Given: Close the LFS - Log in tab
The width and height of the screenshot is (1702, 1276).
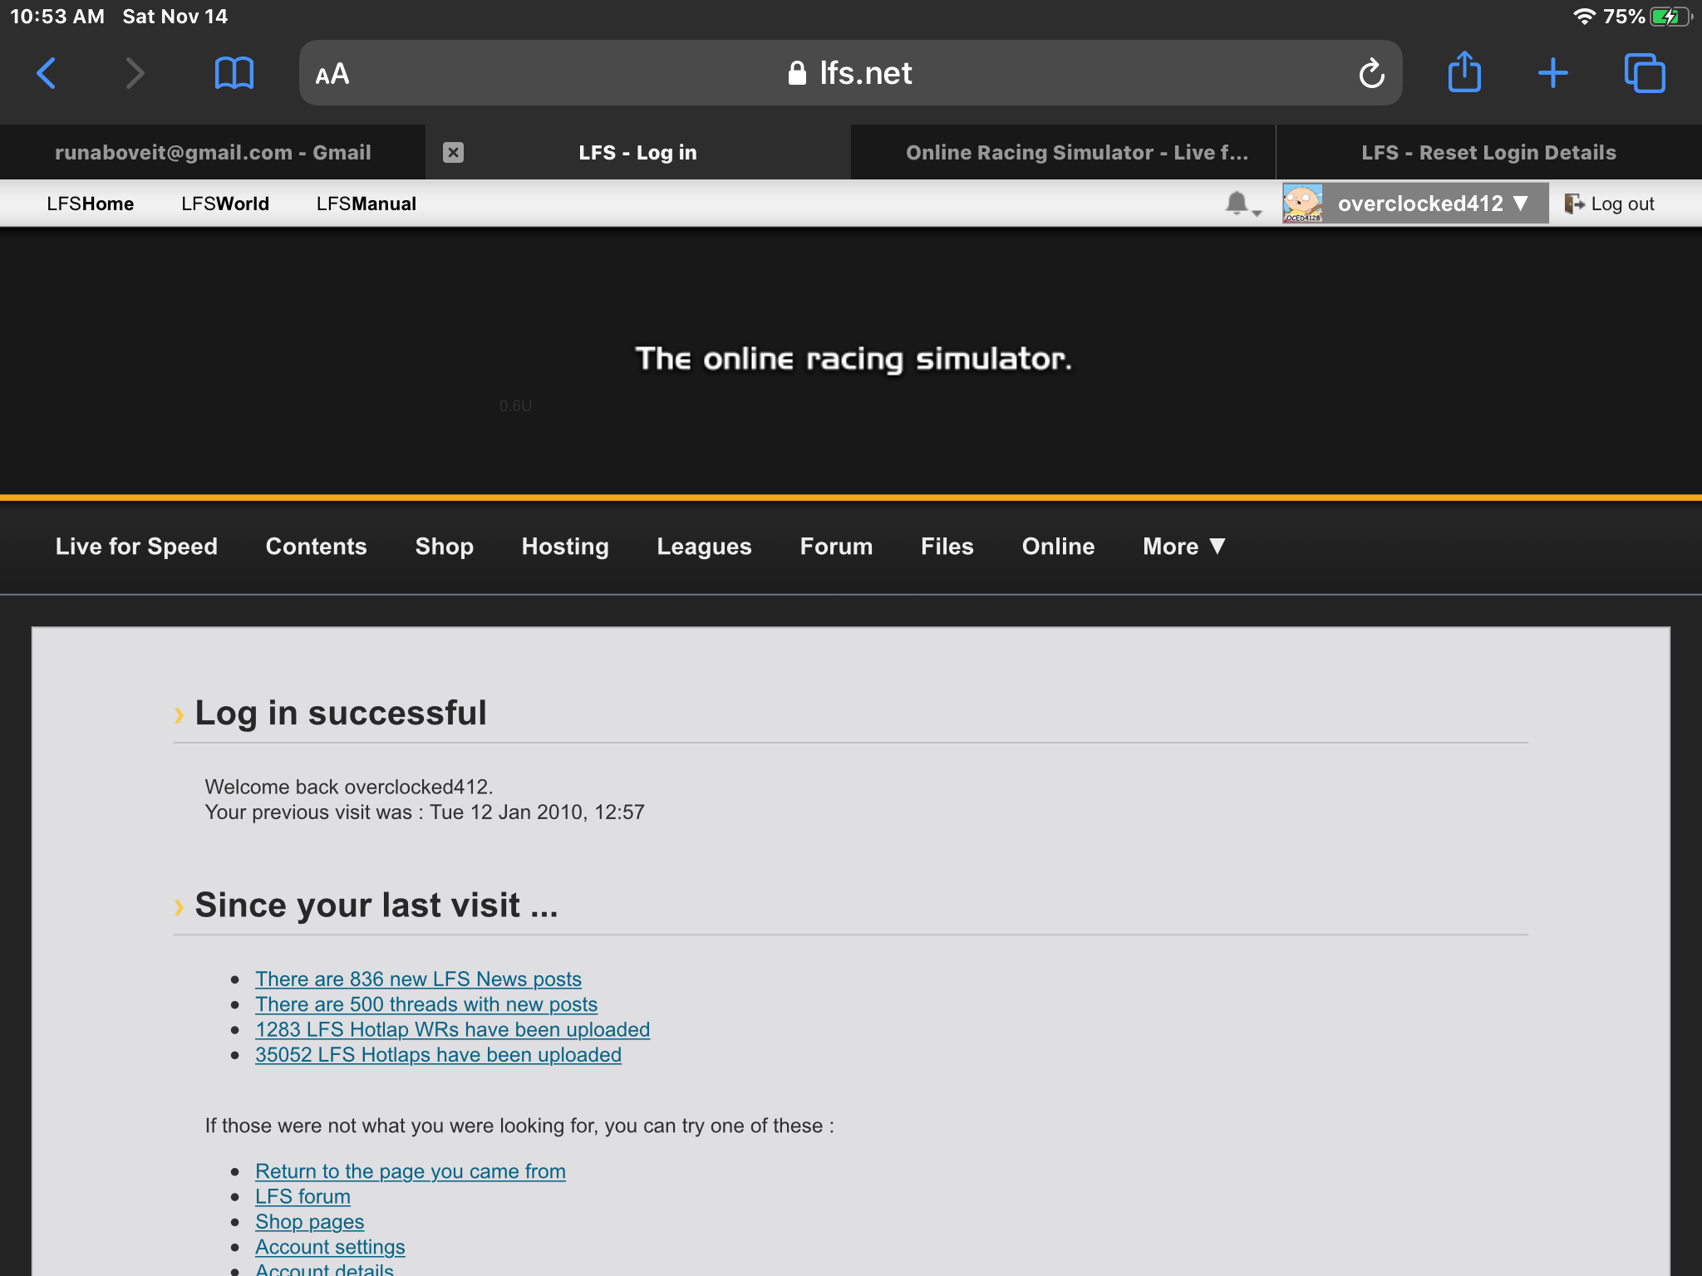Looking at the screenshot, I should tap(453, 153).
